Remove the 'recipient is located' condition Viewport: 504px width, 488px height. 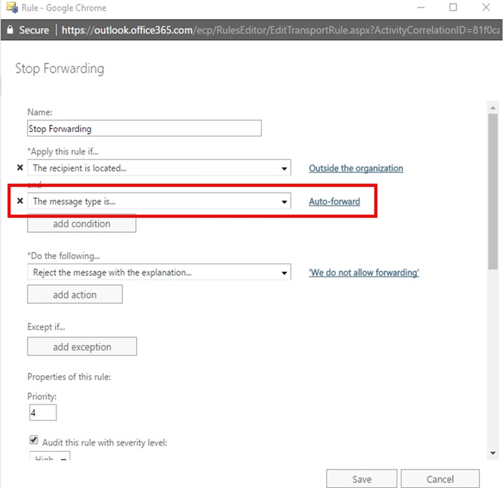click(20, 167)
